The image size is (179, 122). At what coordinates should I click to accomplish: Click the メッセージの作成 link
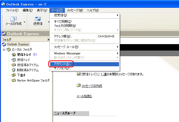92,86
